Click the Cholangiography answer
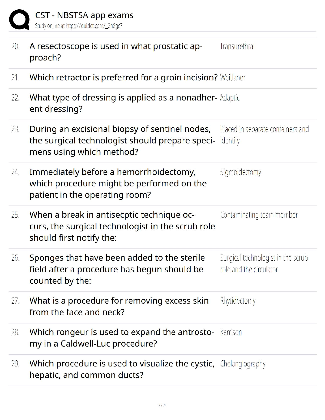 point(243,364)
